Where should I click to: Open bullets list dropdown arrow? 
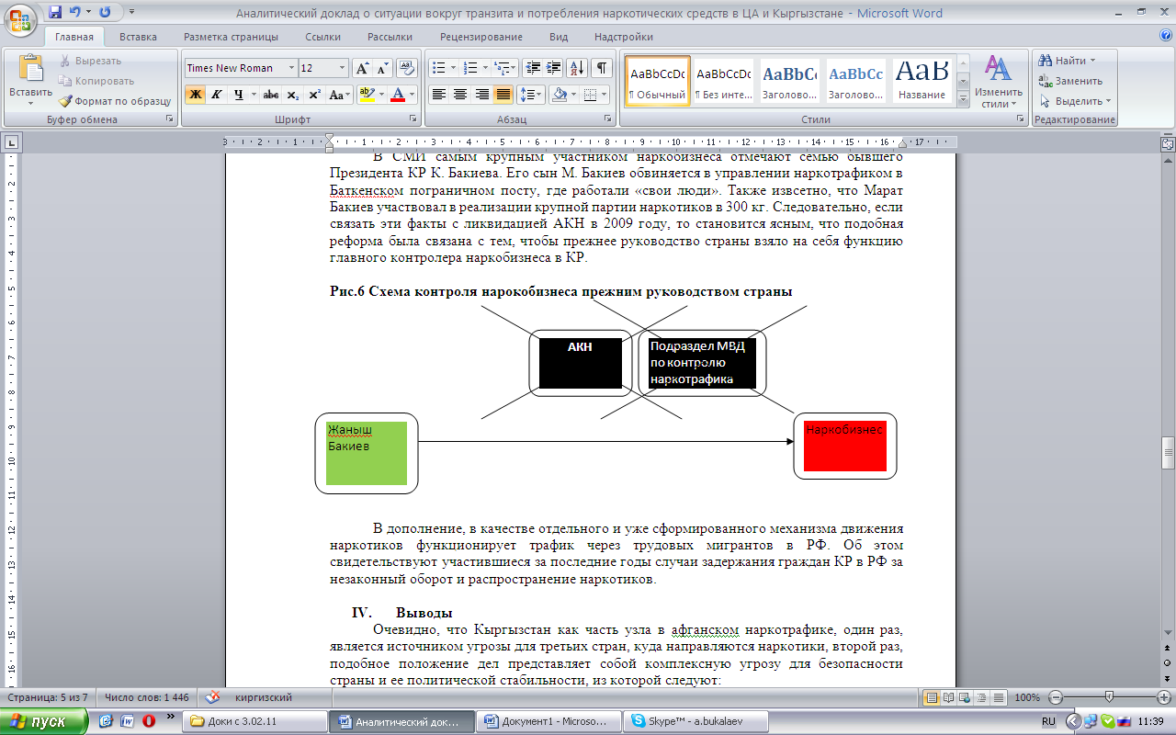click(453, 68)
